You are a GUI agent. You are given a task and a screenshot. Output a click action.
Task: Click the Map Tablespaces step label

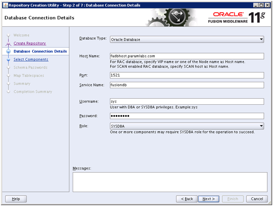click(x=29, y=76)
